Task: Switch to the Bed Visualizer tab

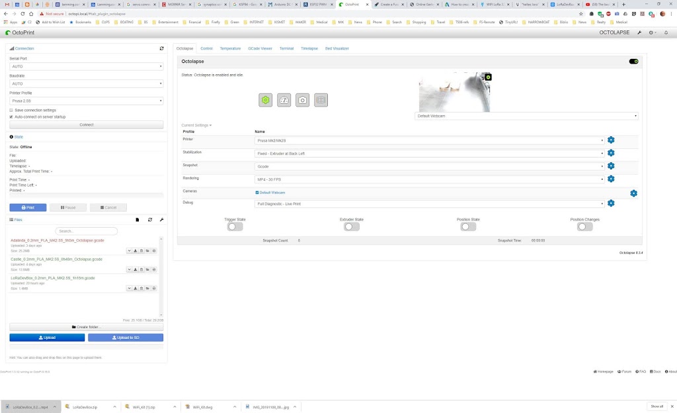Action: (337, 48)
